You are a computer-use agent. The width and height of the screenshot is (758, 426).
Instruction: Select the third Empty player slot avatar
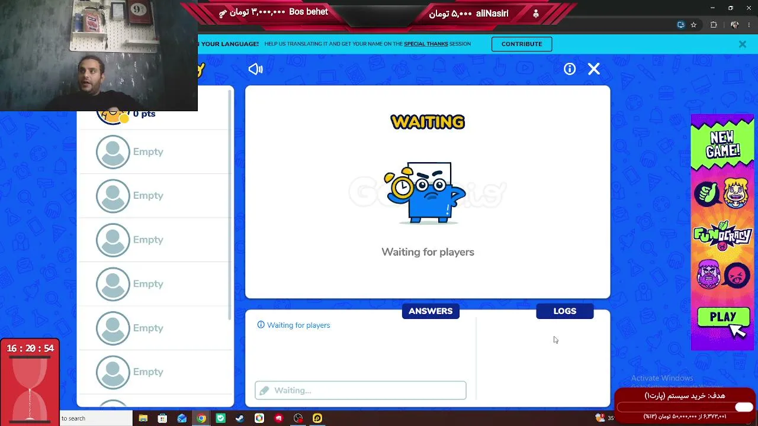pos(113,240)
